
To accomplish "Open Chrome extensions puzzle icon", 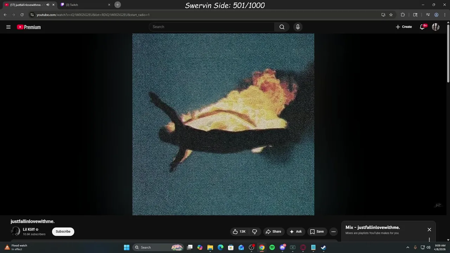I will click(403, 15).
